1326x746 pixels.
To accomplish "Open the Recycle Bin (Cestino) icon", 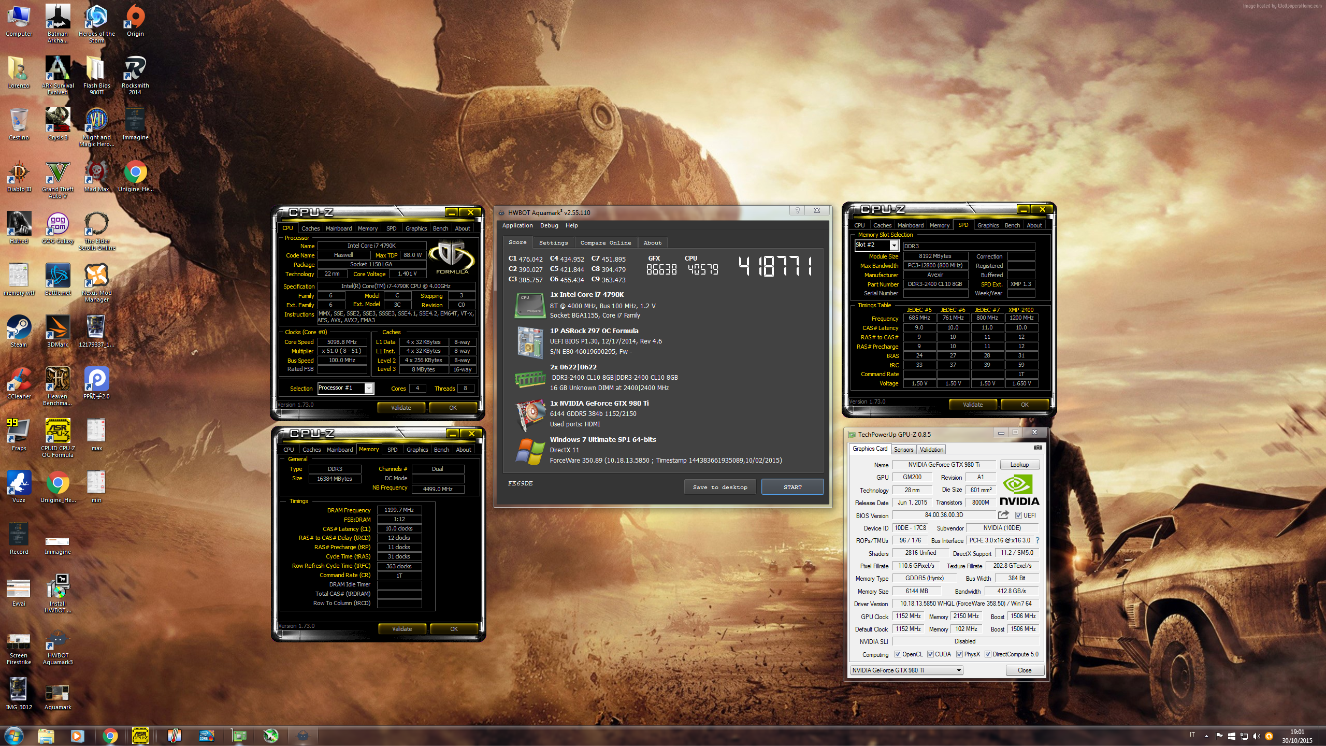I will pos(19,124).
